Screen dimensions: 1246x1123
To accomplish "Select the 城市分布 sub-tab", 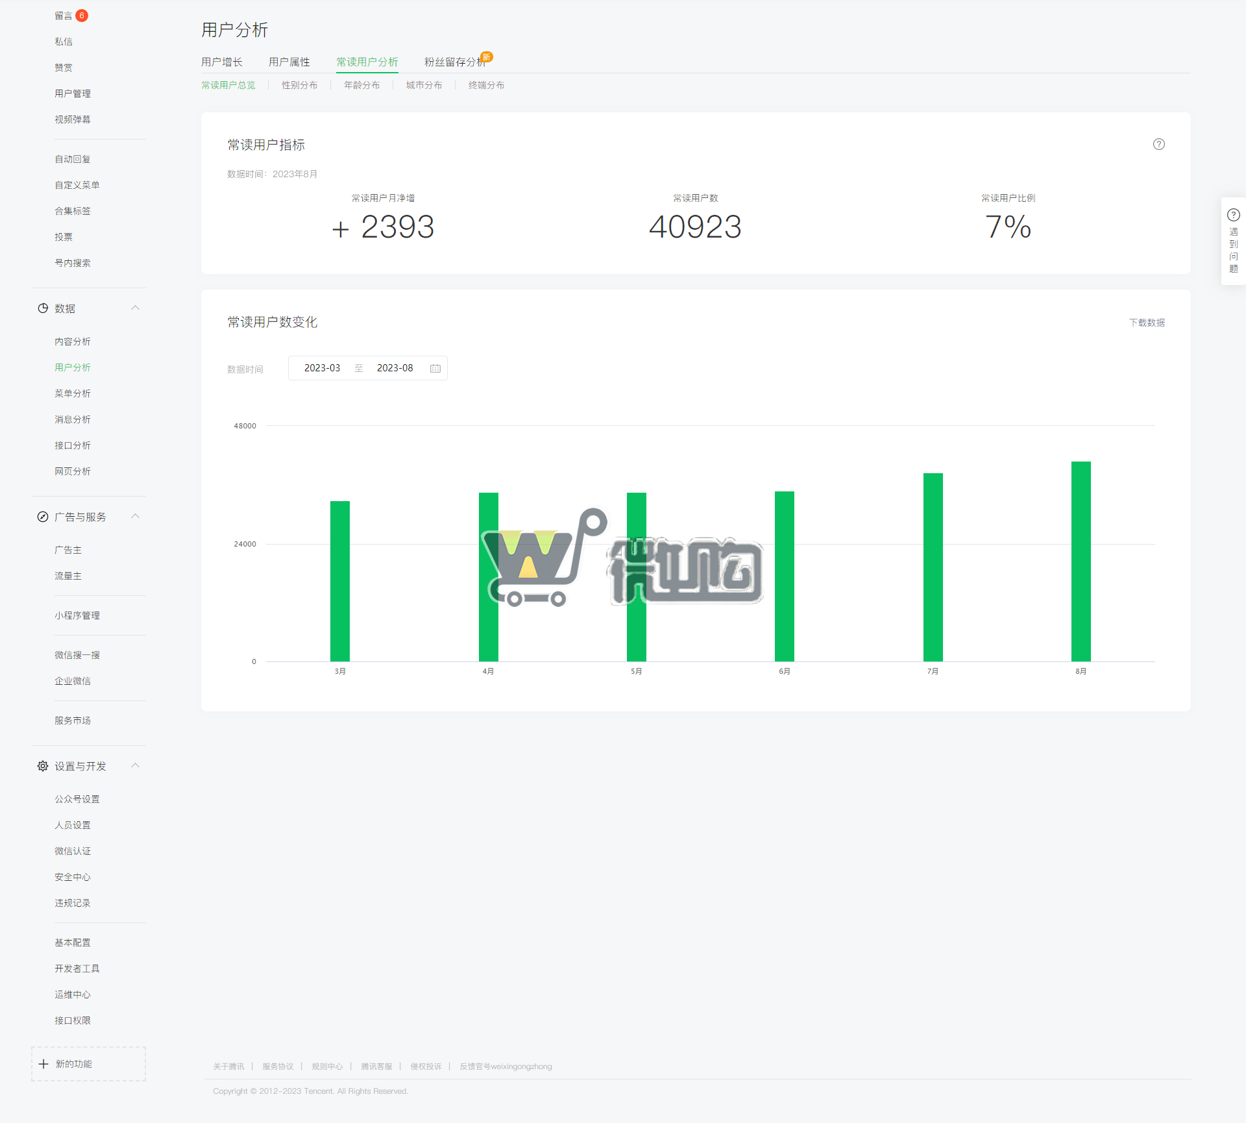I will (x=424, y=85).
